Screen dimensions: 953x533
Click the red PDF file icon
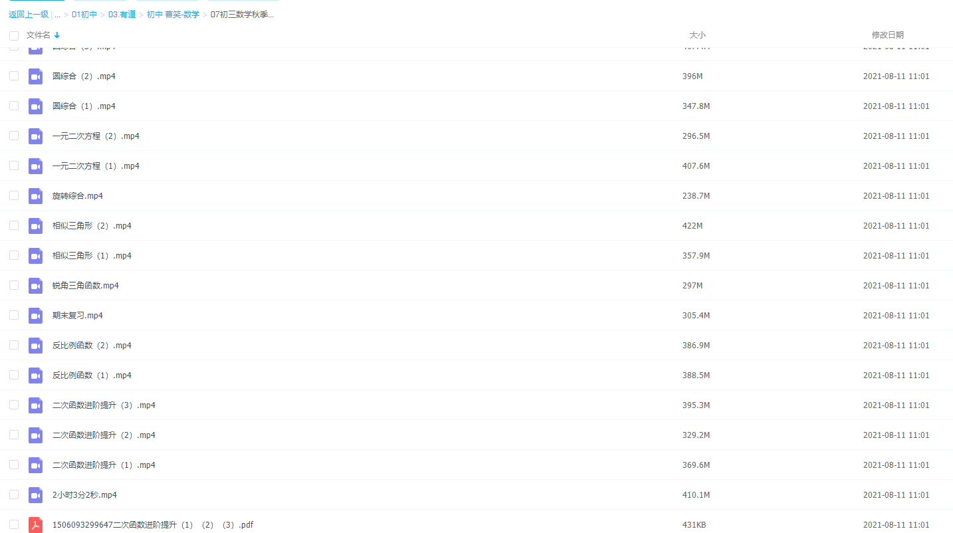[x=35, y=525]
